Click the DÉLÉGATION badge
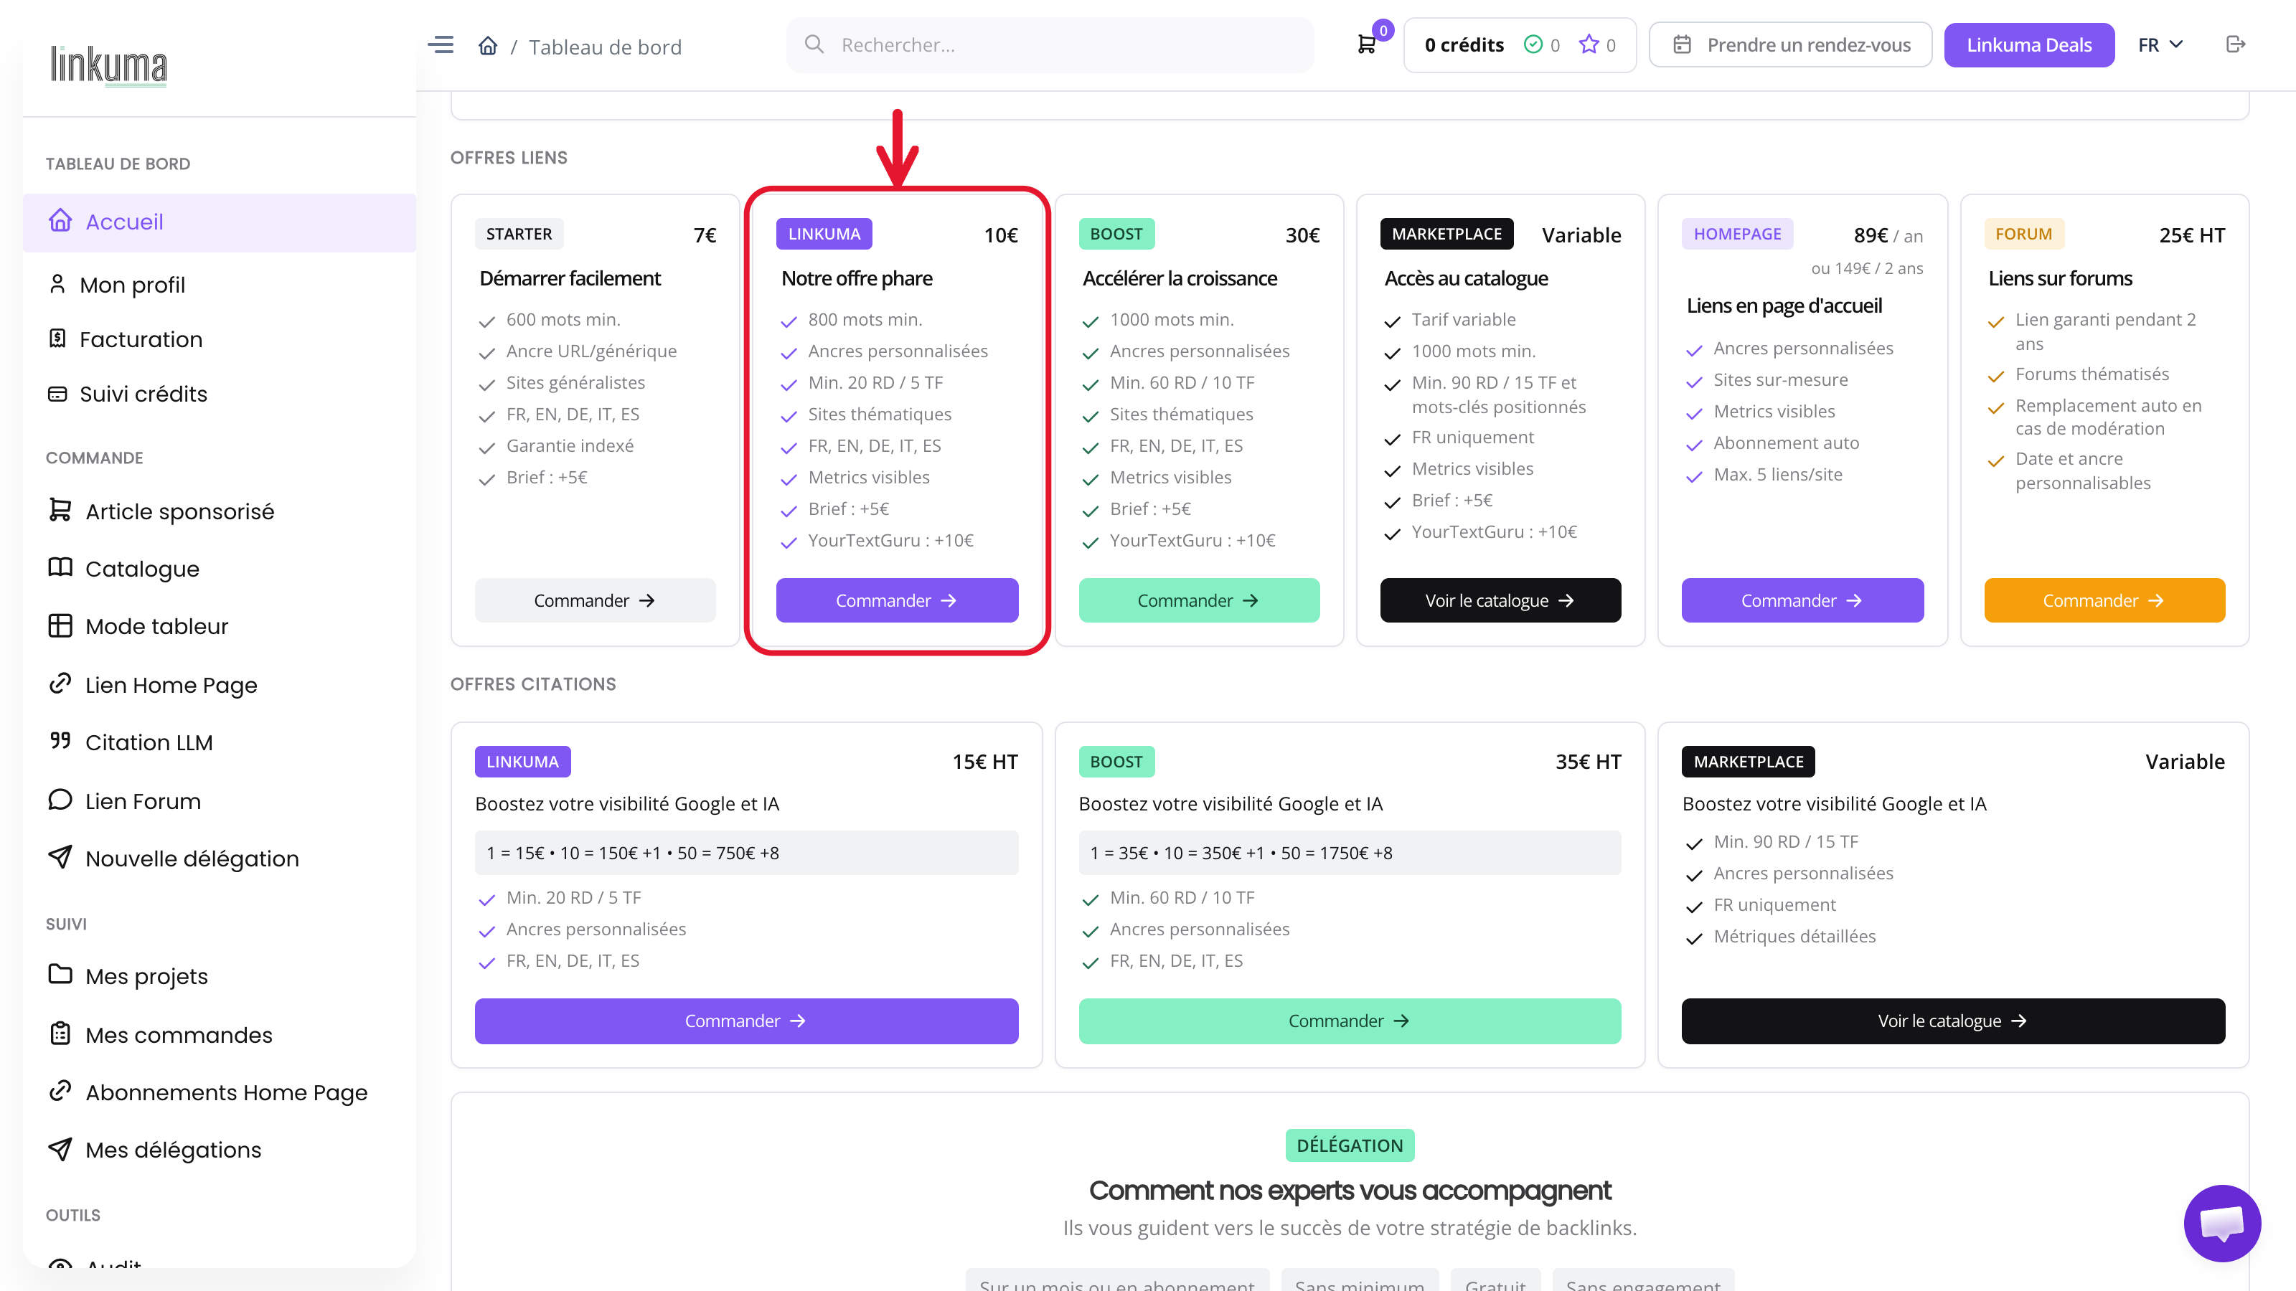 coord(1350,1146)
